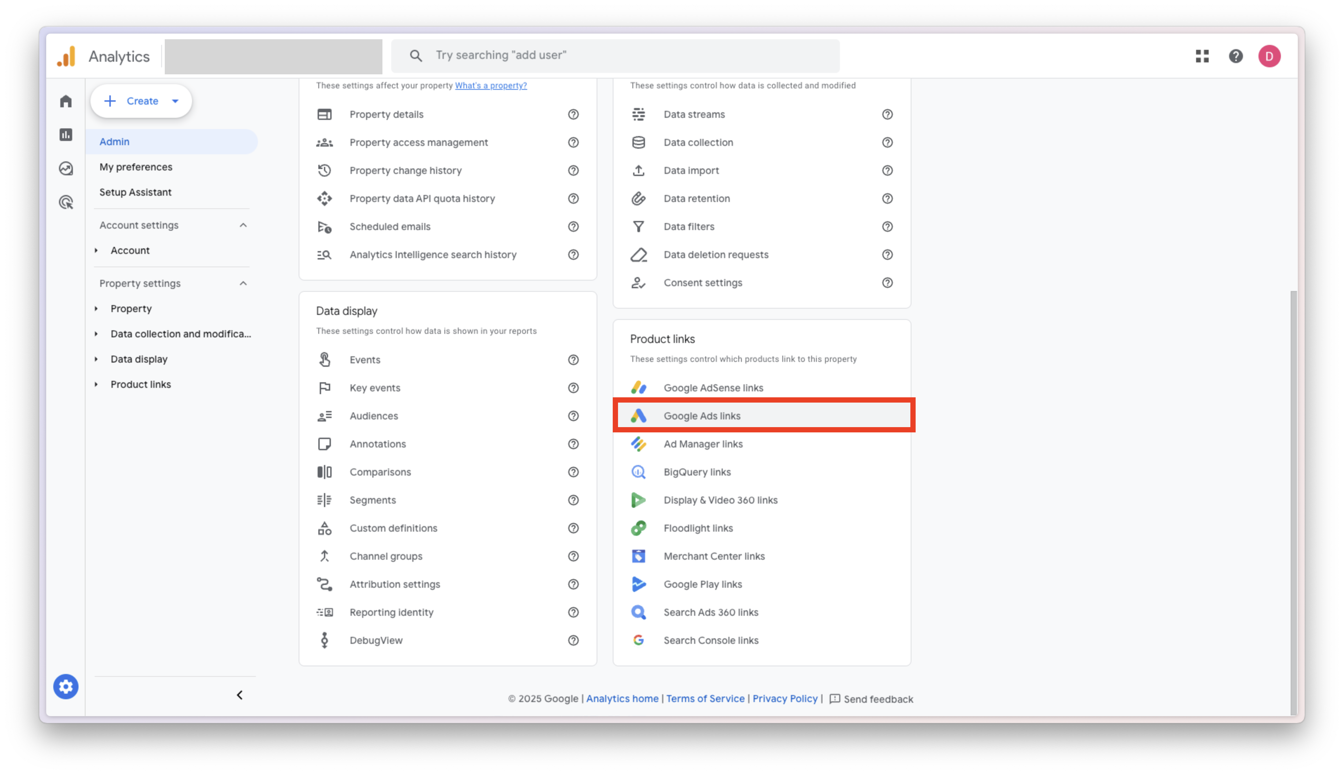Open Explore icon in left rail

[x=66, y=169]
